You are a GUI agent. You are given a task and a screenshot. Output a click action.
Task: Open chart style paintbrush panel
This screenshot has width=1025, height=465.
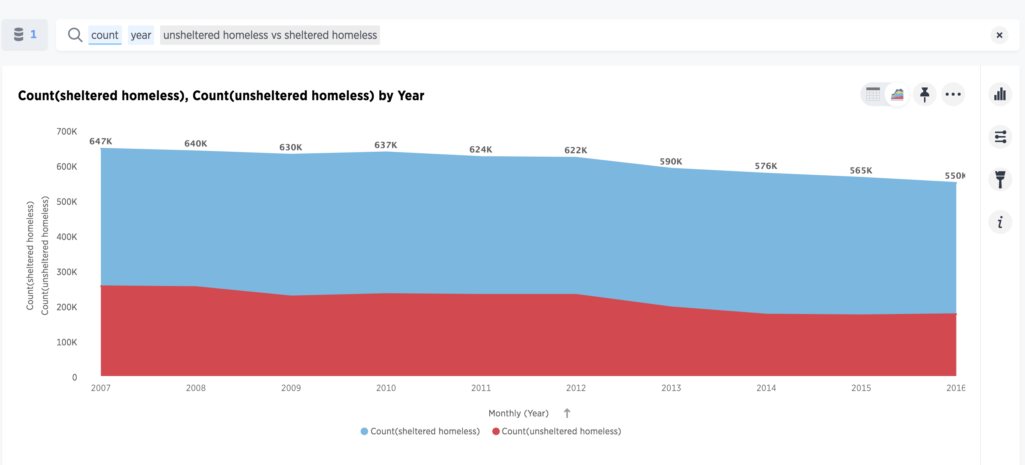coord(1000,180)
